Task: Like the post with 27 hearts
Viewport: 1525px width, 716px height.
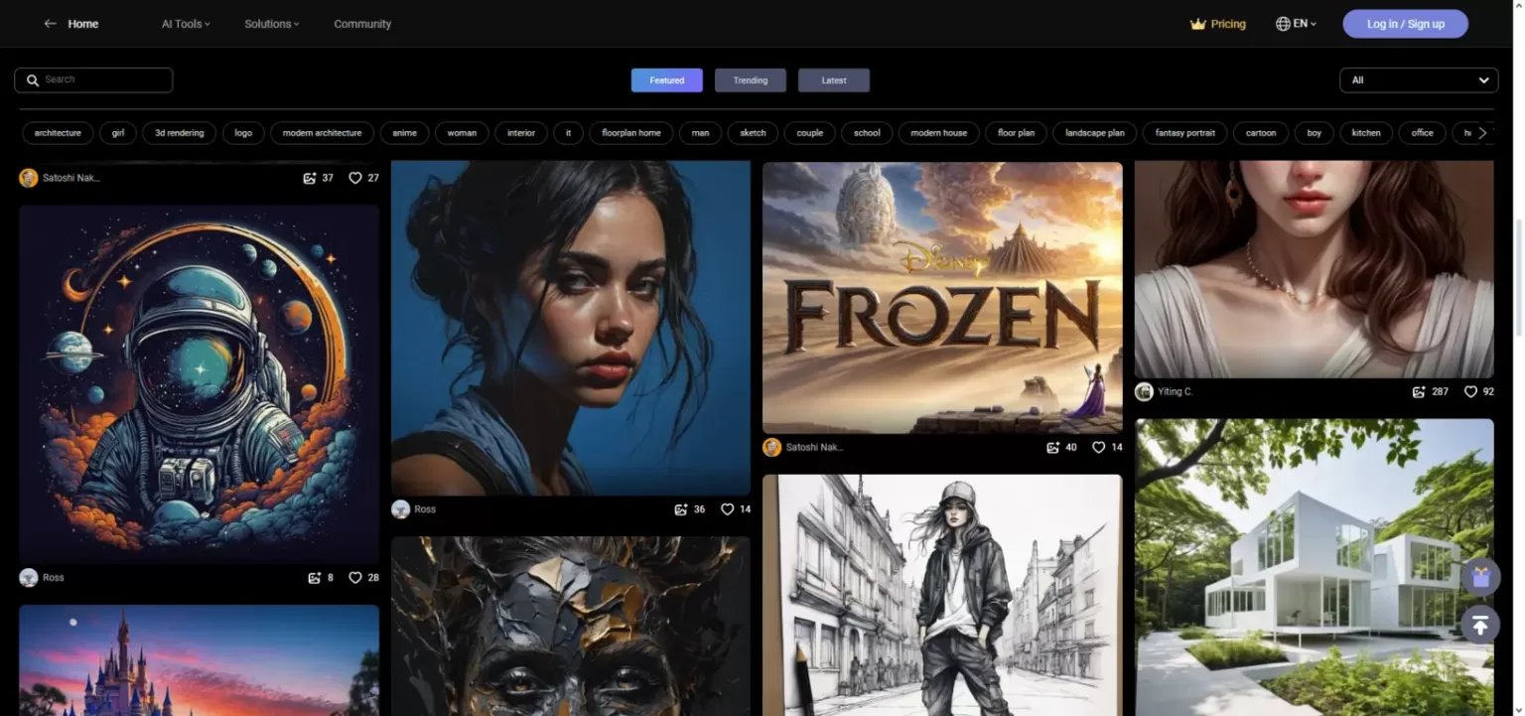Action: click(355, 178)
